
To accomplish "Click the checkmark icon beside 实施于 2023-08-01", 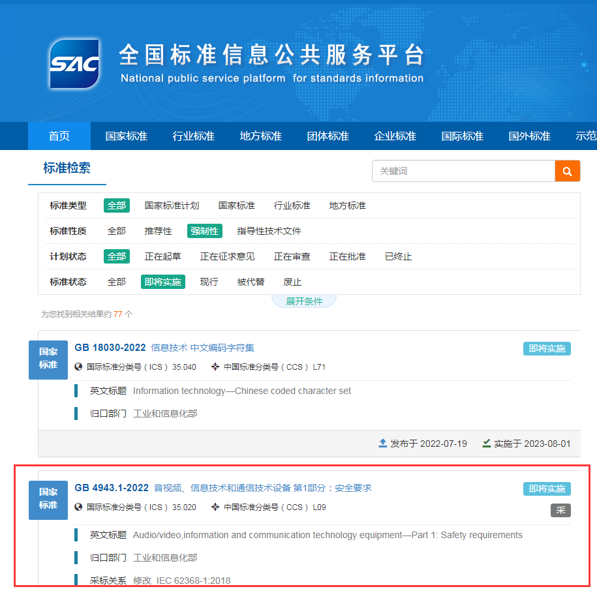I will 487,443.
